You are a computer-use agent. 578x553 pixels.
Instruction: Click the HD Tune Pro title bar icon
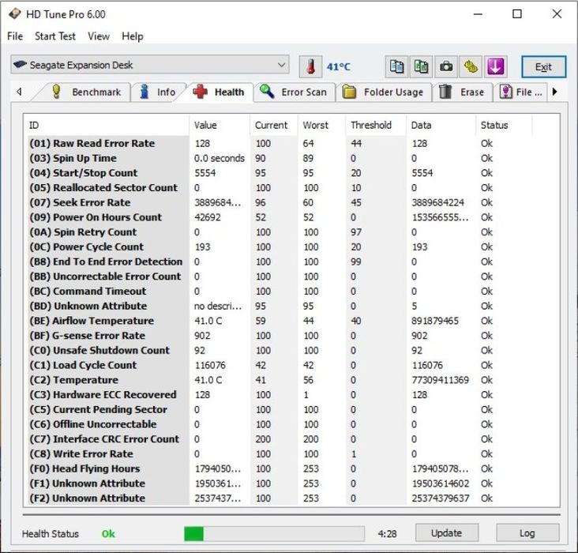pyautogui.click(x=15, y=14)
